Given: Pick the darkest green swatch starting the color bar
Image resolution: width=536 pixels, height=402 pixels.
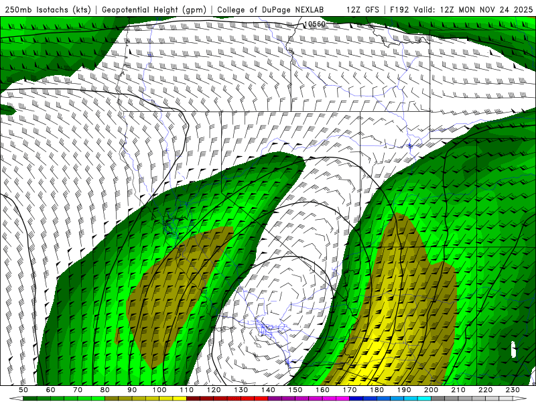Looking at the screenshot, I should point(30,399).
